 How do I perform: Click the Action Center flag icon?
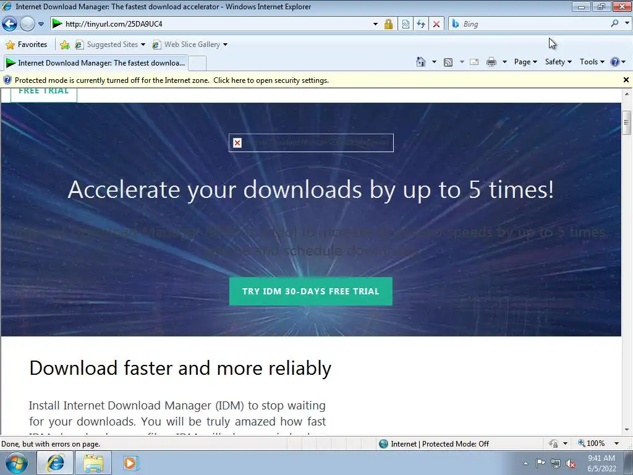(x=540, y=463)
